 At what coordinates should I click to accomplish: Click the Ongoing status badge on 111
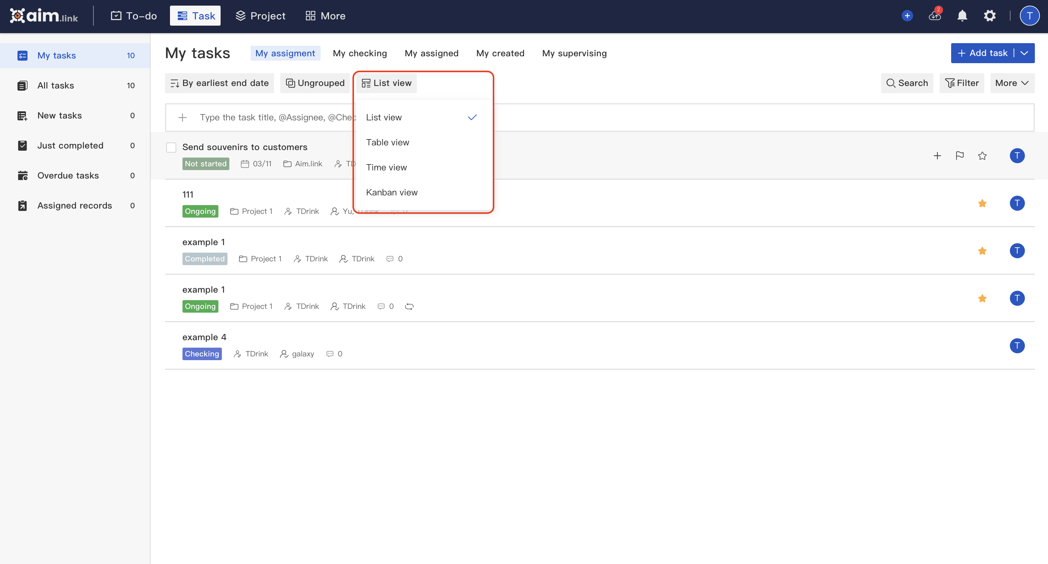200,211
